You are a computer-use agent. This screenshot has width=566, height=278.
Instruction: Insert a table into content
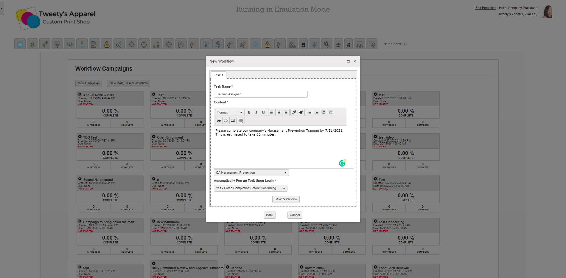(x=241, y=121)
